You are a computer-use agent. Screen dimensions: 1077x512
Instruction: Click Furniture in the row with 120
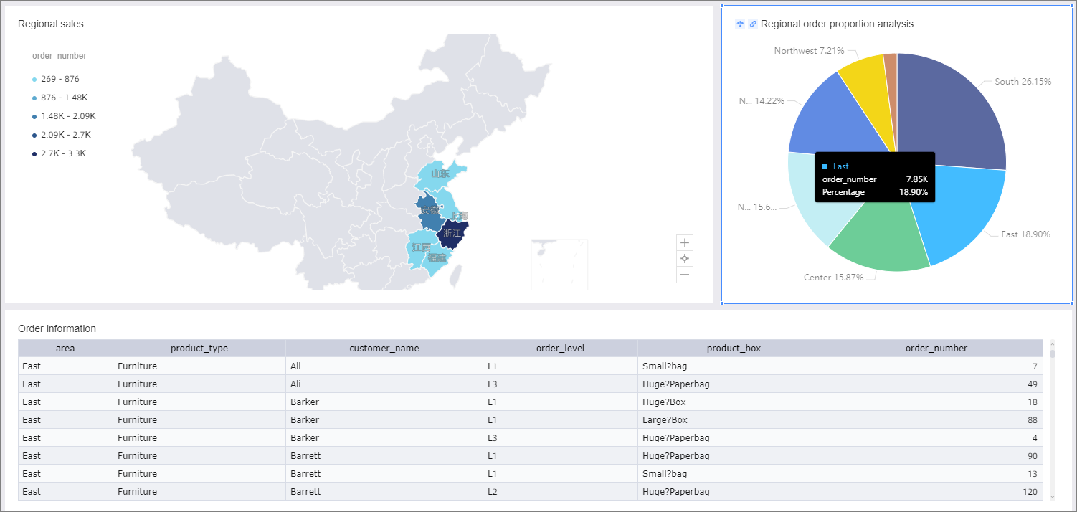(x=199, y=492)
